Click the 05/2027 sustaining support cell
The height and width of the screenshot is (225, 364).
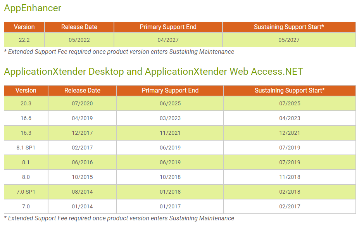(289, 40)
